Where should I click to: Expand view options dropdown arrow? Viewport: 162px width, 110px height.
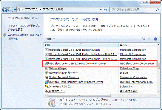coord(149,39)
